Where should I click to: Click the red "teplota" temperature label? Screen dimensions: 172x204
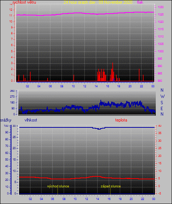(x=121, y=120)
